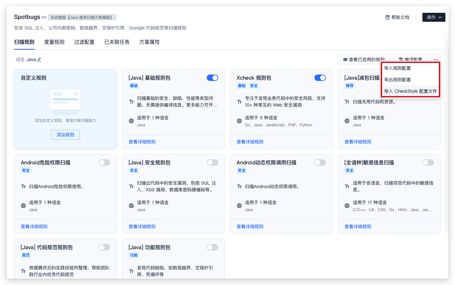Choose 导入 CheckStyle 配置文件 menu item
This screenshot has height=285, width=455.
[411, 91]
